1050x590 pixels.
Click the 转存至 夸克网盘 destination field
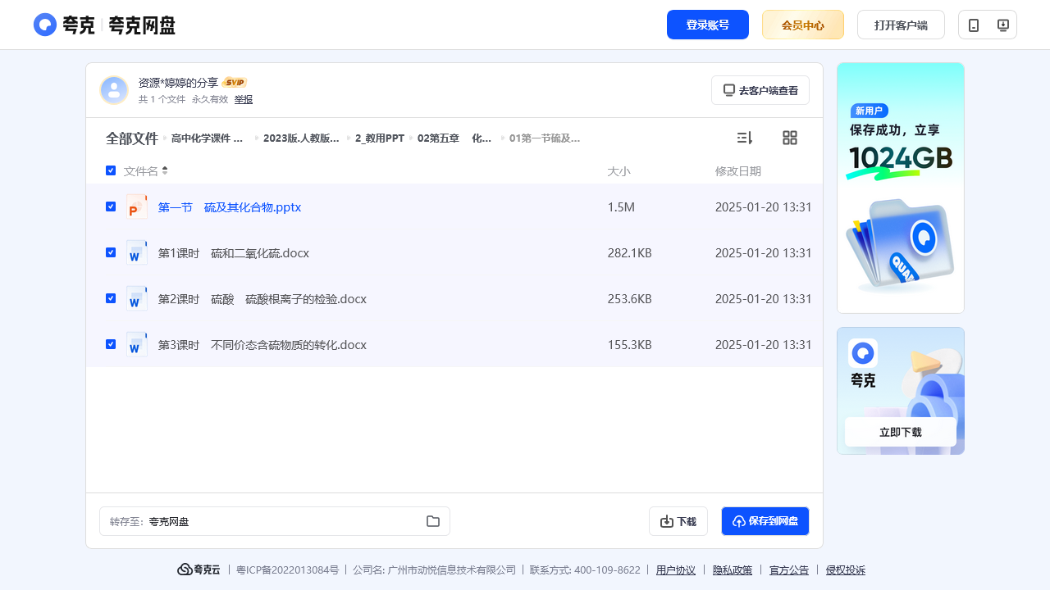[x=275, y=521]
